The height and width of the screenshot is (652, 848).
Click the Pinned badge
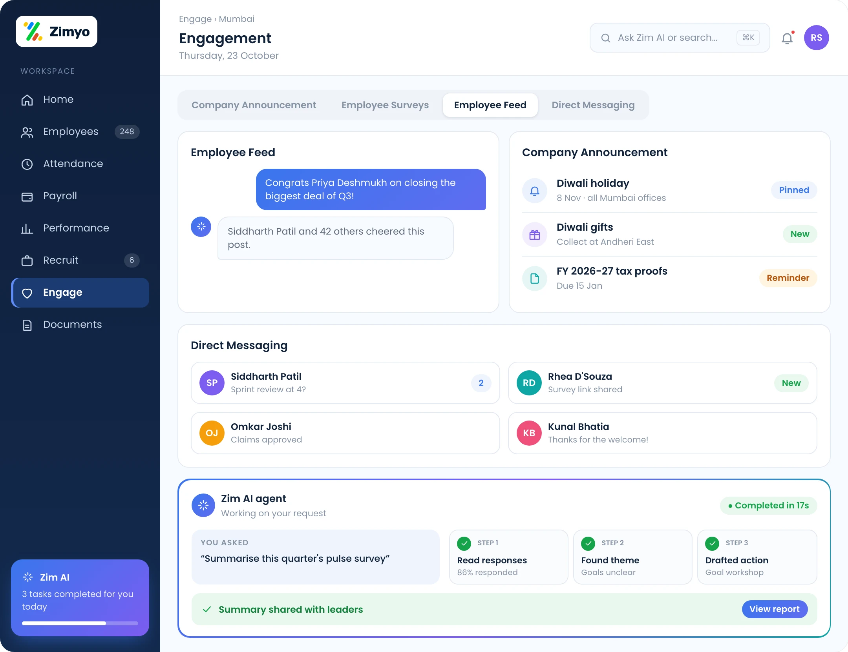point(794,190)
